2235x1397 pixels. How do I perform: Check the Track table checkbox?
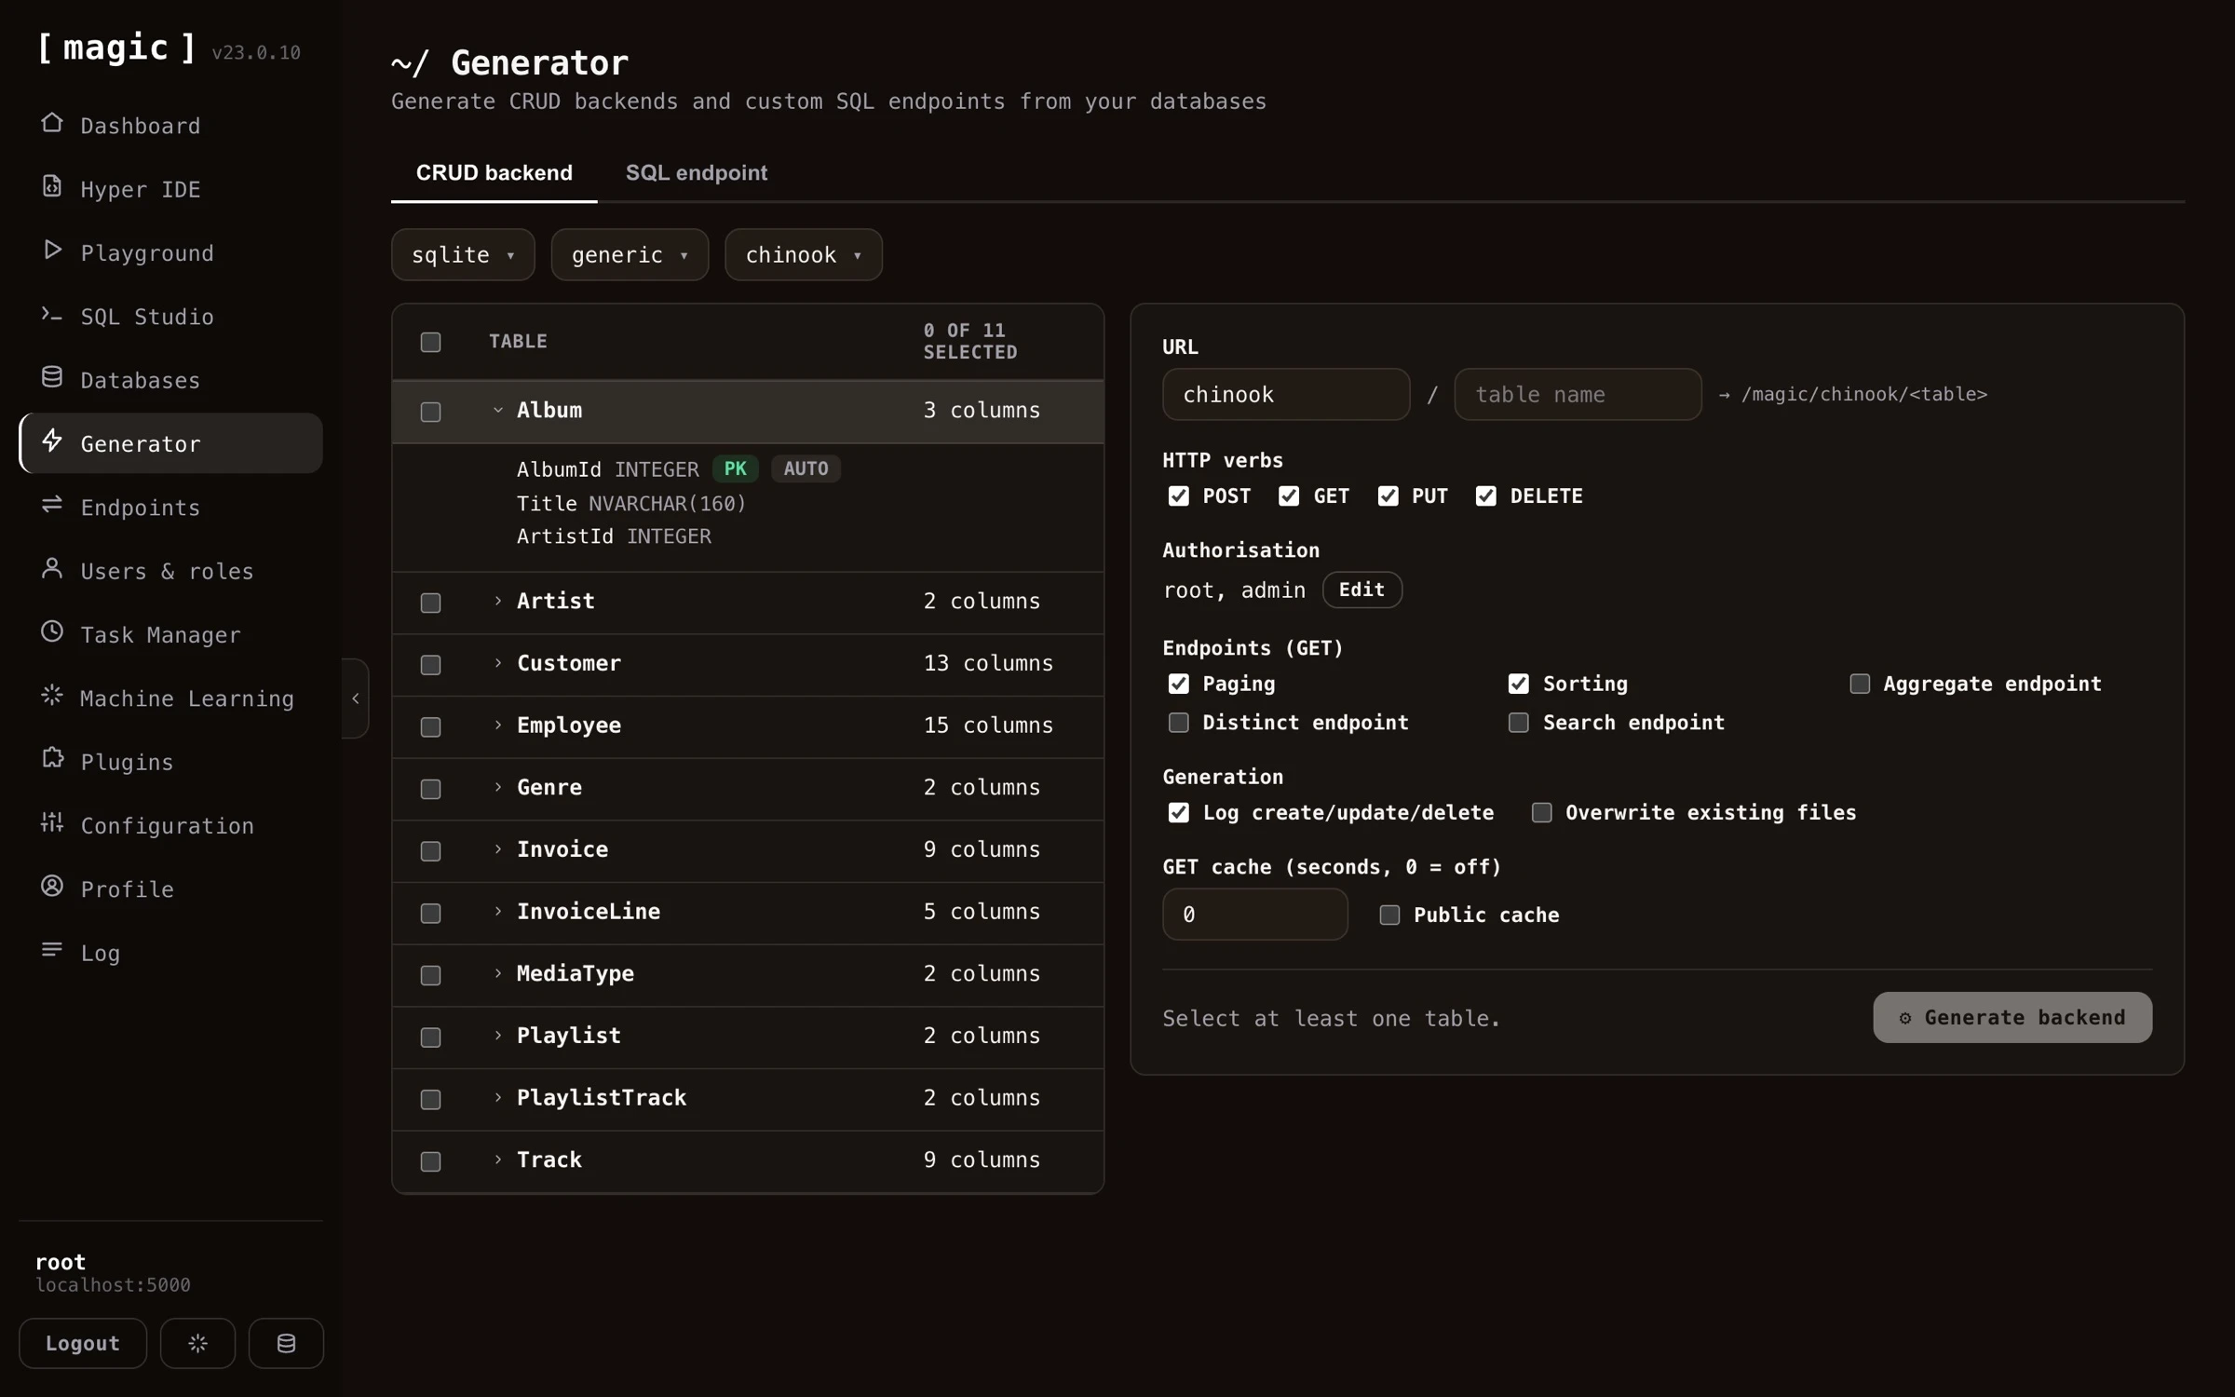point(430,1161)
